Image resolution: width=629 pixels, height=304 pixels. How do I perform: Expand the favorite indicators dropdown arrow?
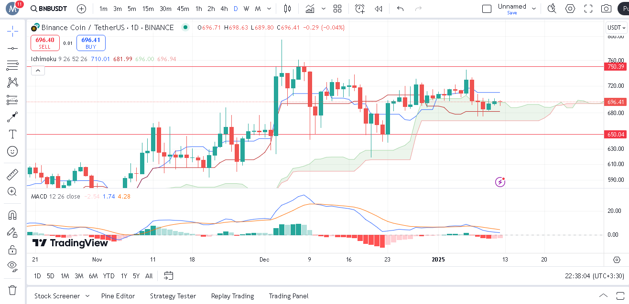click(x=324, y=9)
